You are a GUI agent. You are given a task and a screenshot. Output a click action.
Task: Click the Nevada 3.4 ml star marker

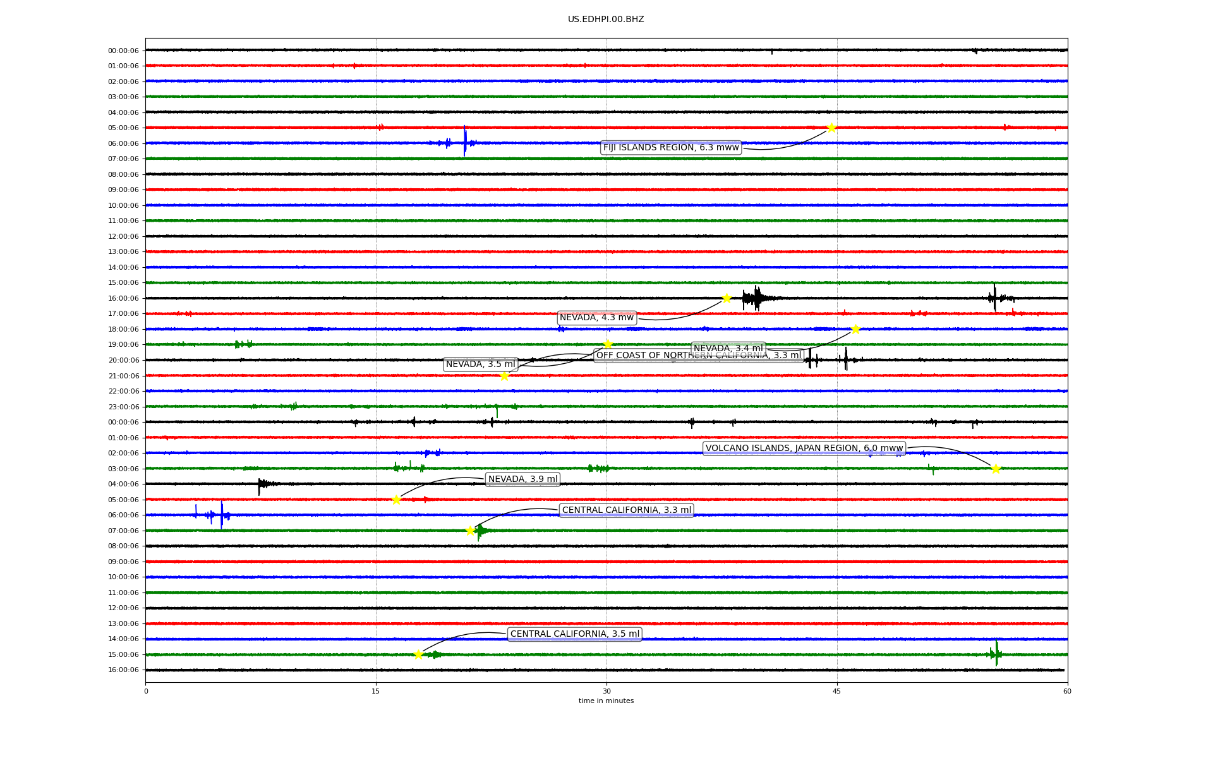855,329
